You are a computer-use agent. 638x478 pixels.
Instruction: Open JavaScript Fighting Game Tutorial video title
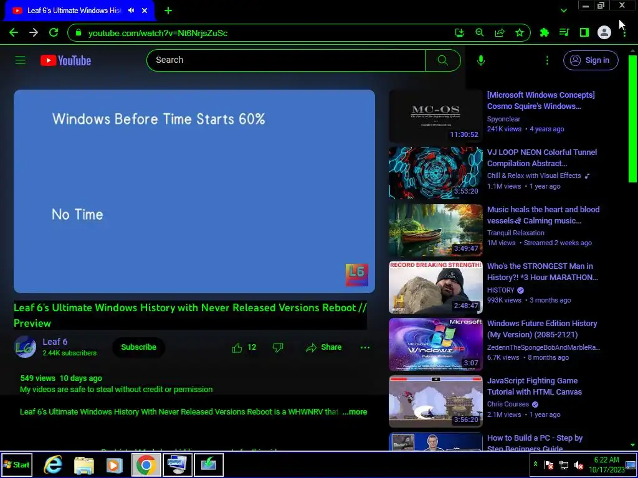click(535, 386)
